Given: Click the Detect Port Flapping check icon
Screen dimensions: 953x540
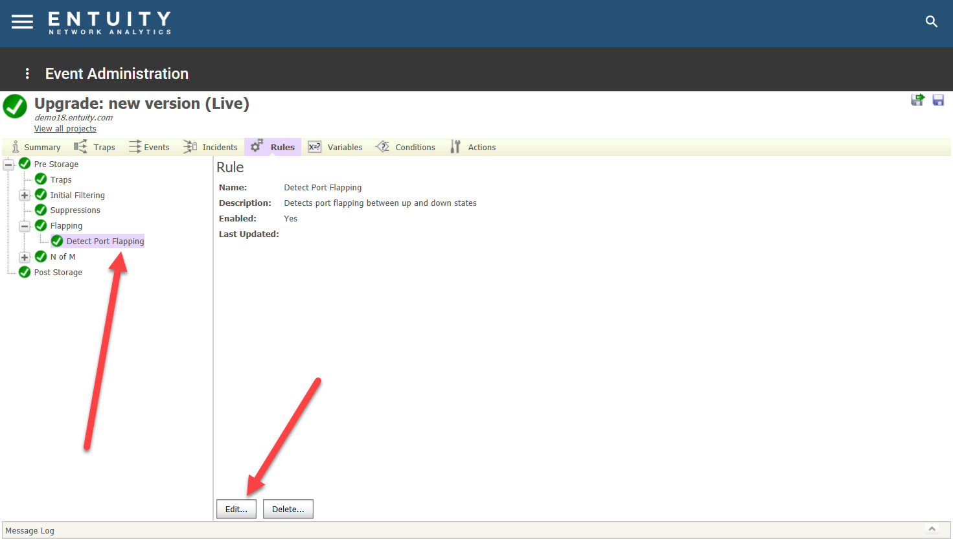Looking at the screenshot, I should (57, 241).
